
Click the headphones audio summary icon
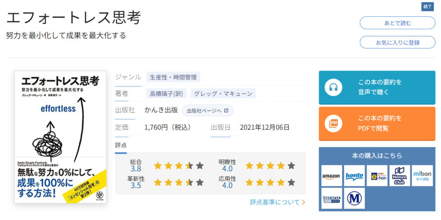click(x=333, y=88)
